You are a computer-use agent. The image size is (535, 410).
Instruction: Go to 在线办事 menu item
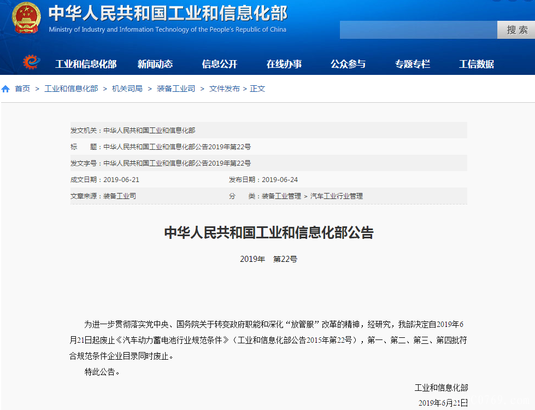coord(284,64)
